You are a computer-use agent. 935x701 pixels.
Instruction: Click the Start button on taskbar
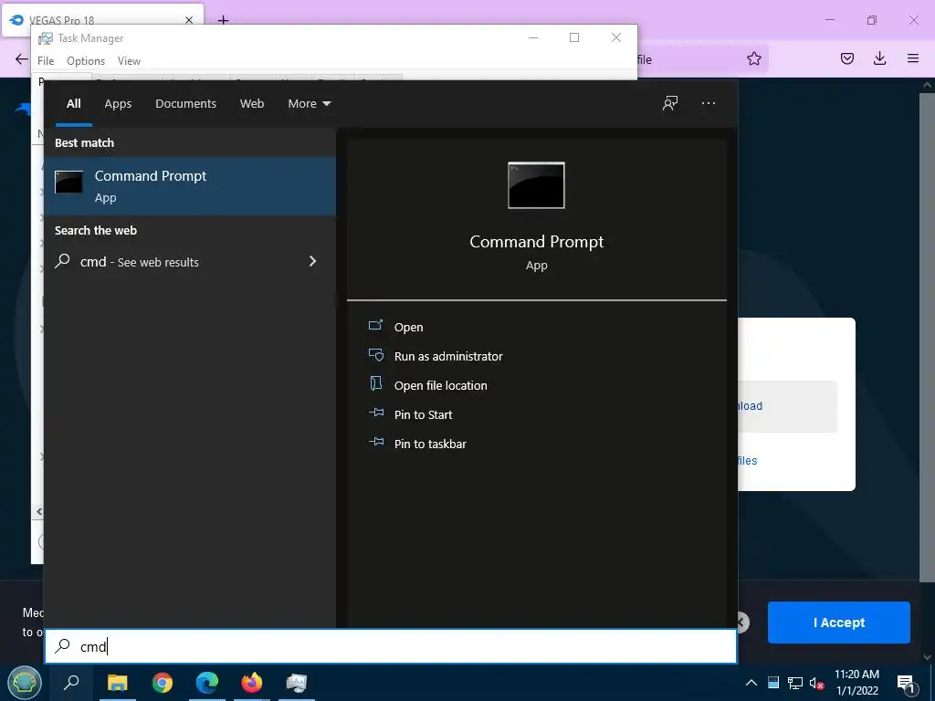[x=24, y=683]
